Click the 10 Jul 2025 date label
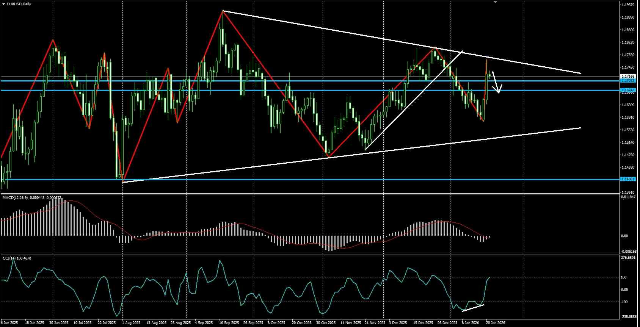The height and width of the screenshot is (327, 640). click(x=82, y=323)
